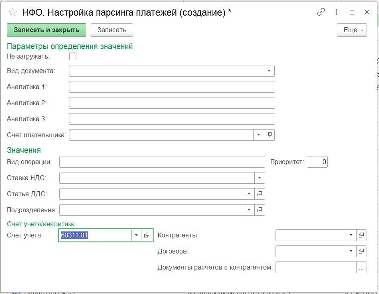Expand the Вид документа dropdown list

(269, 71)
